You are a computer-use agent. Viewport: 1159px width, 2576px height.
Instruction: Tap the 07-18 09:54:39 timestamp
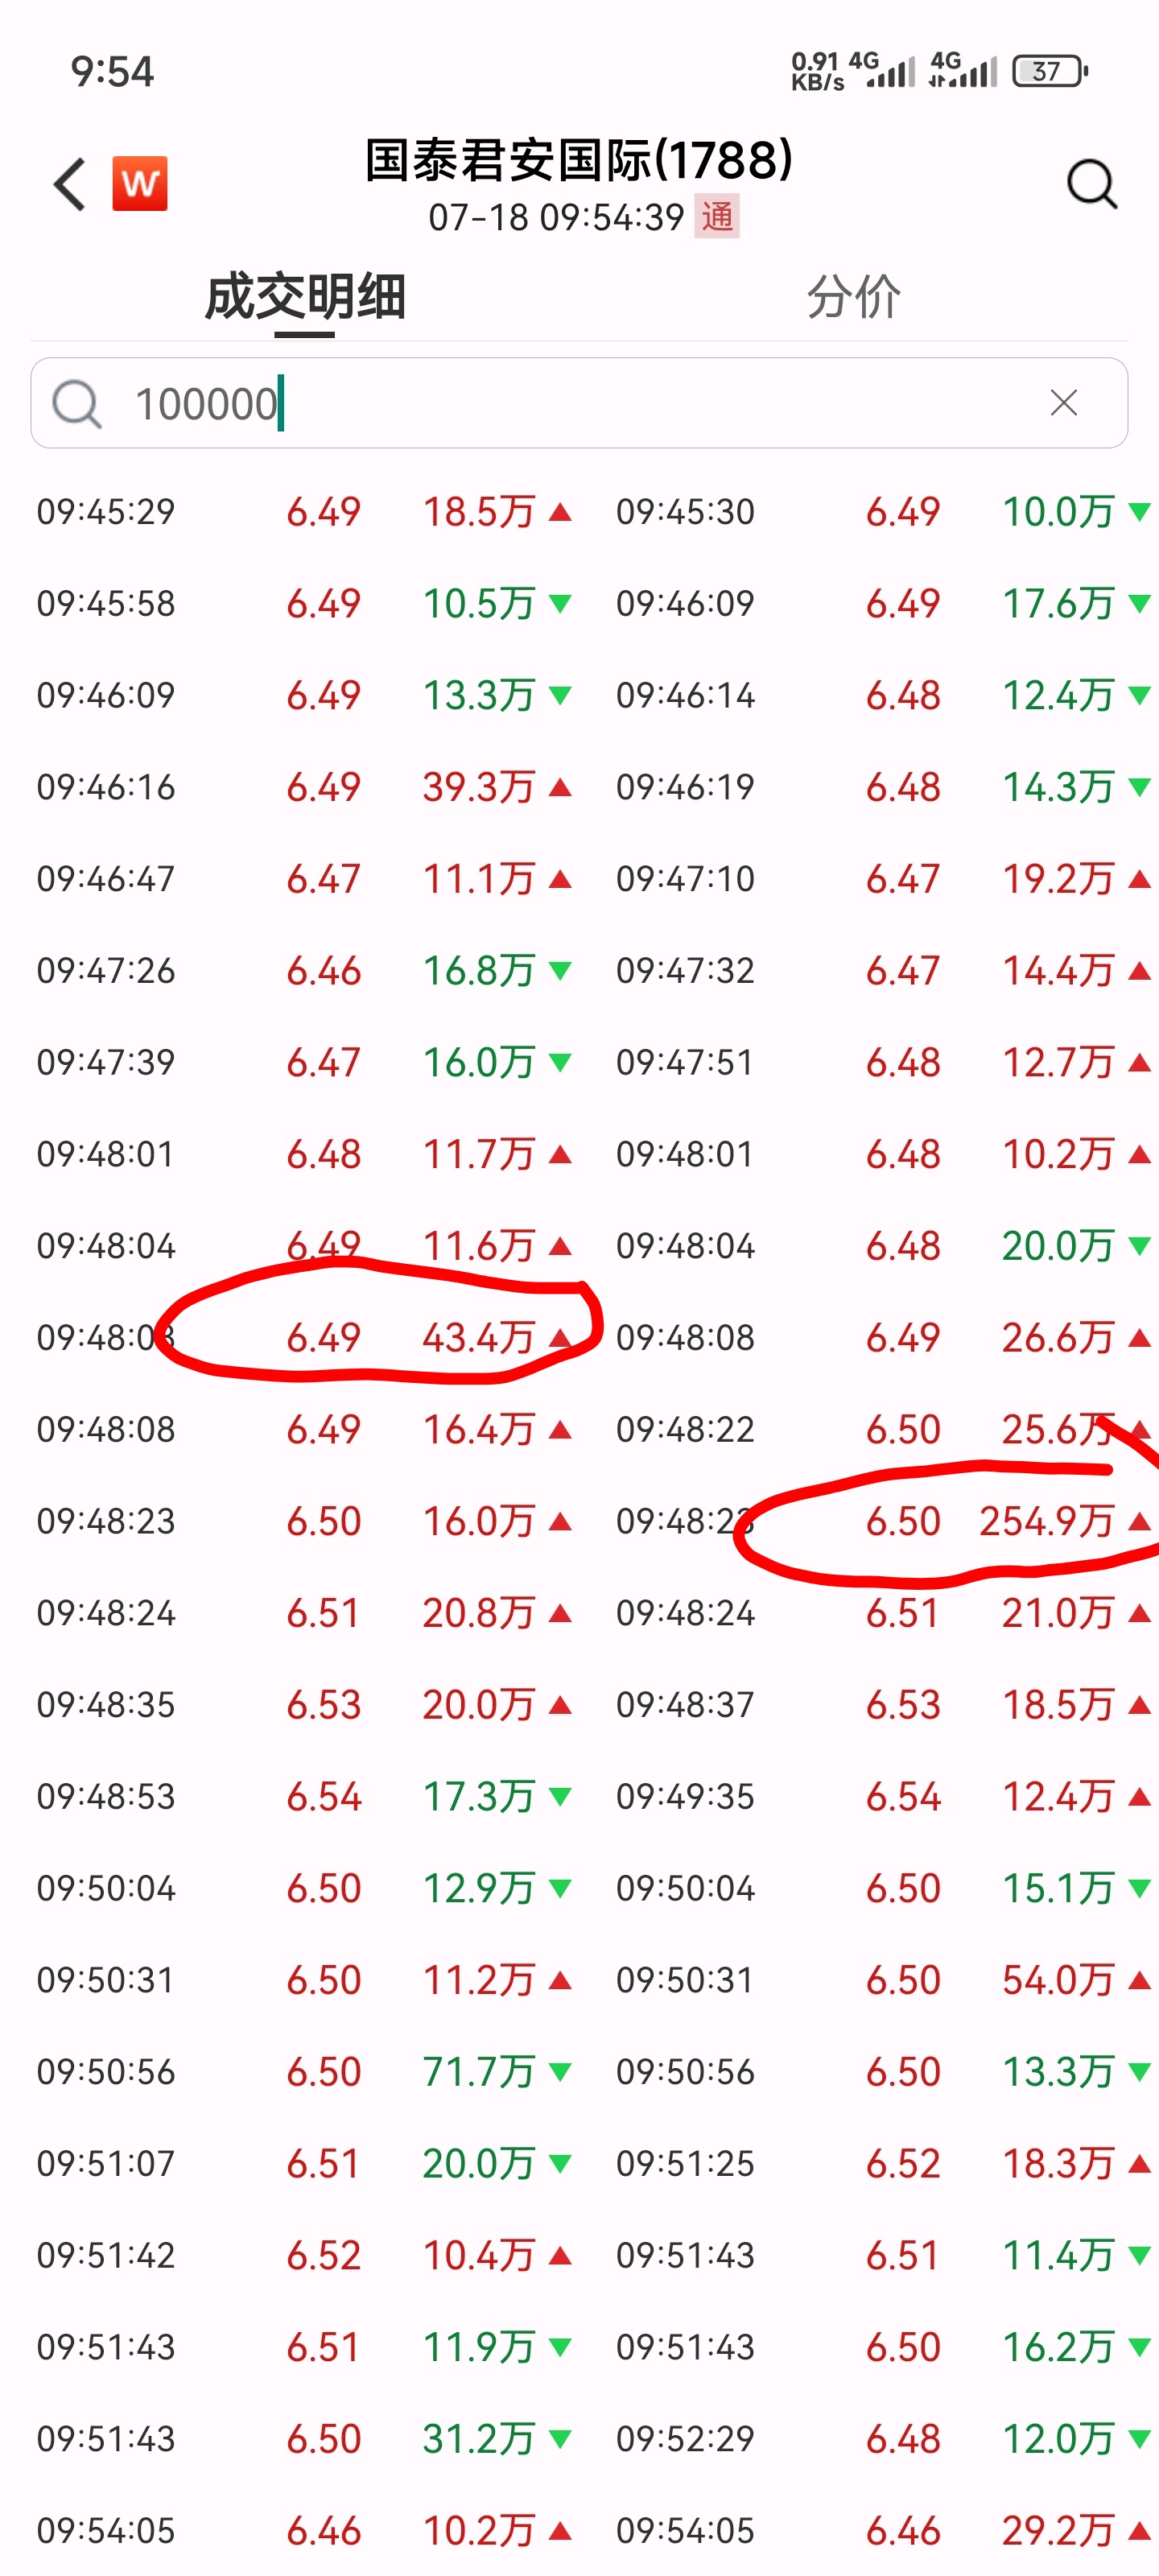[x=556, y=217]
